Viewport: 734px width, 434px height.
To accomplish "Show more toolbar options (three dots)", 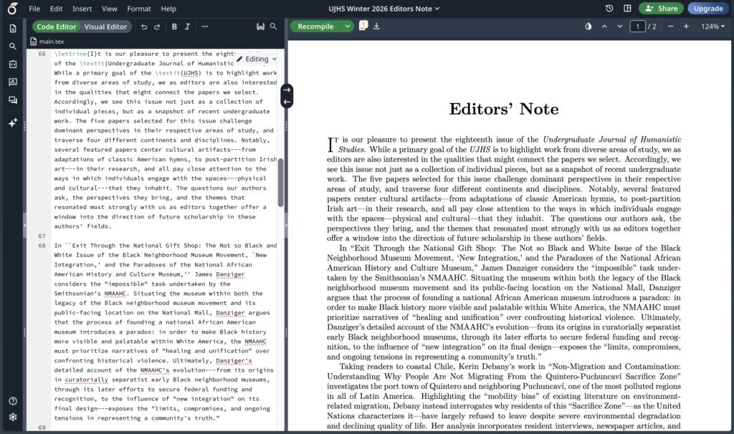I will tap(205, 26).
